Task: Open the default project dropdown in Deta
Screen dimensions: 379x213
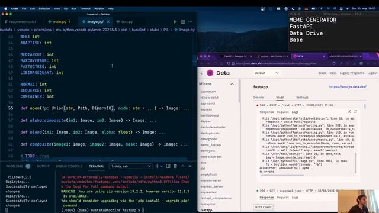Action: (266, 73)
